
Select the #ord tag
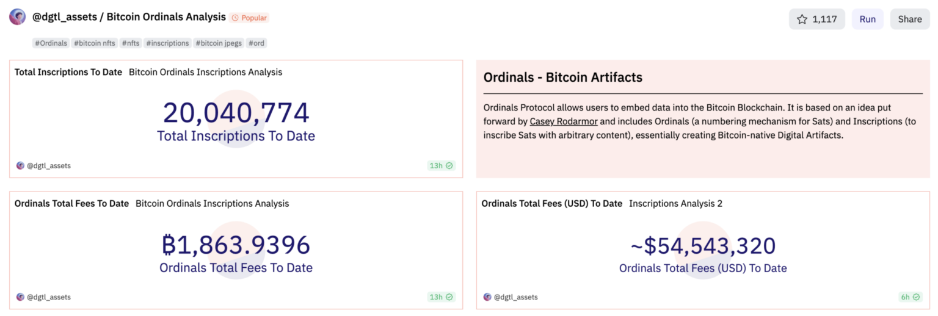coord(256,43)
